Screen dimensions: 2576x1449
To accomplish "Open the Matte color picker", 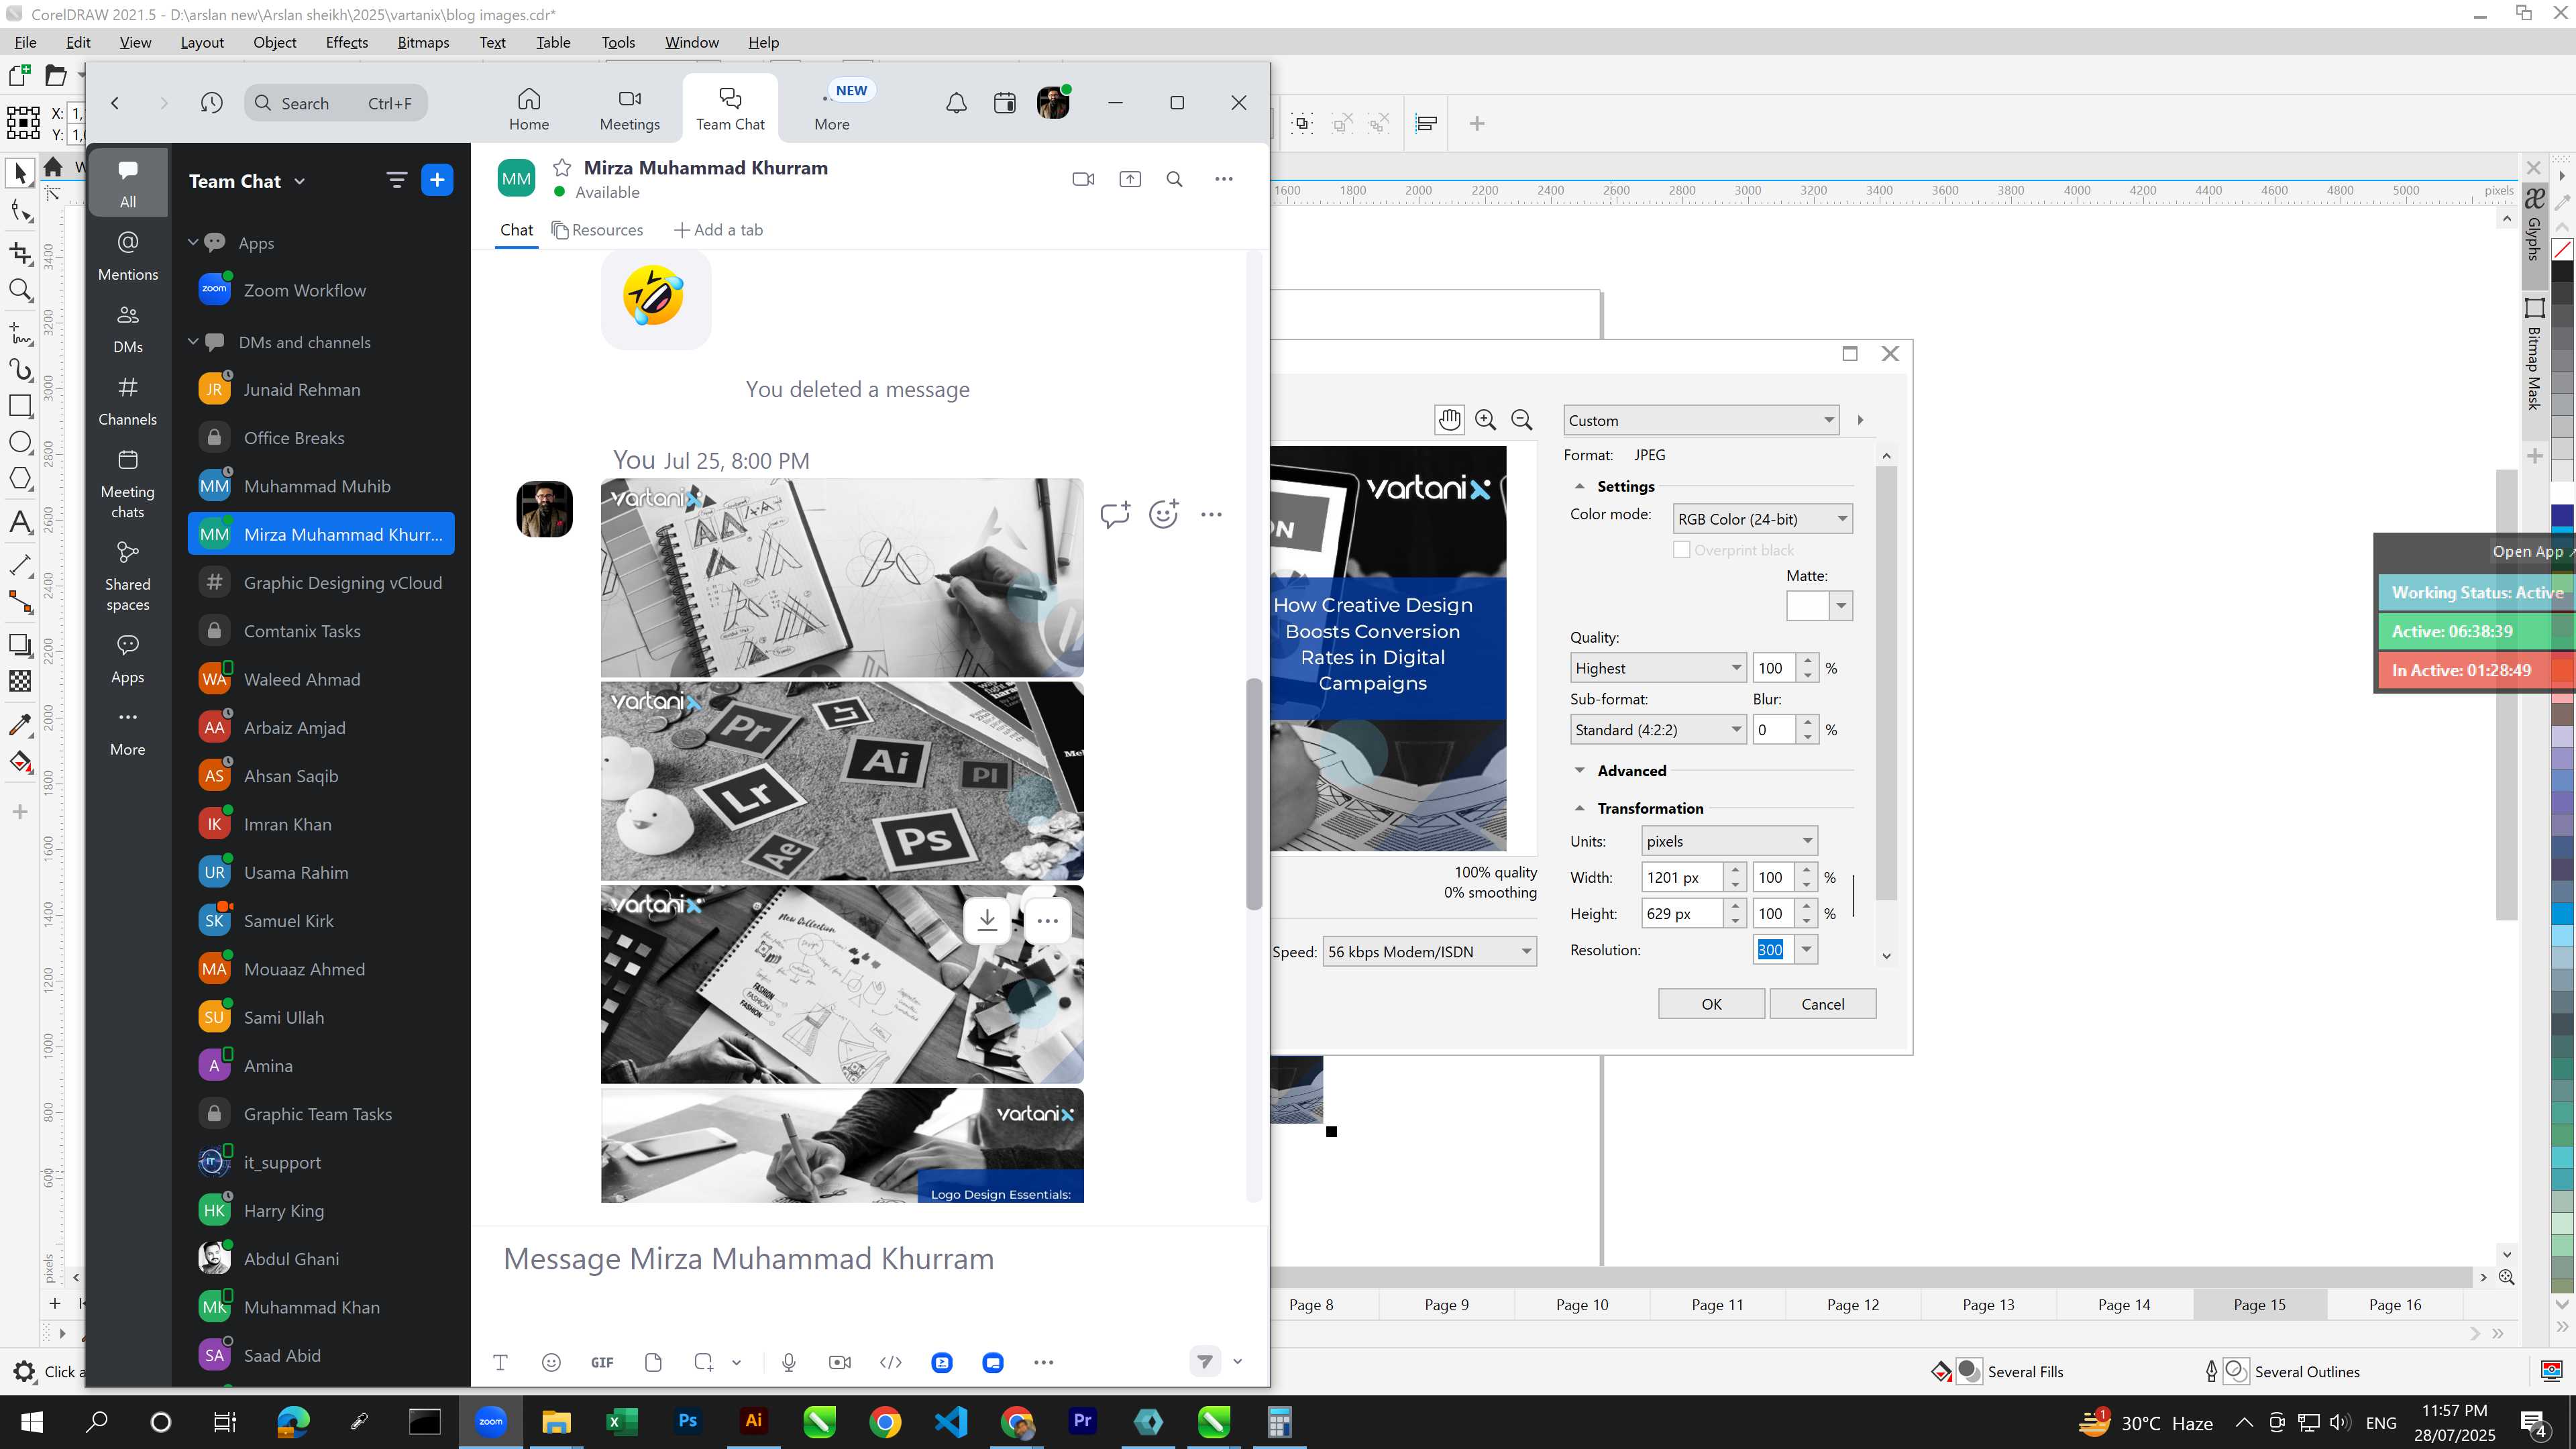I will tap(1819, 606).
